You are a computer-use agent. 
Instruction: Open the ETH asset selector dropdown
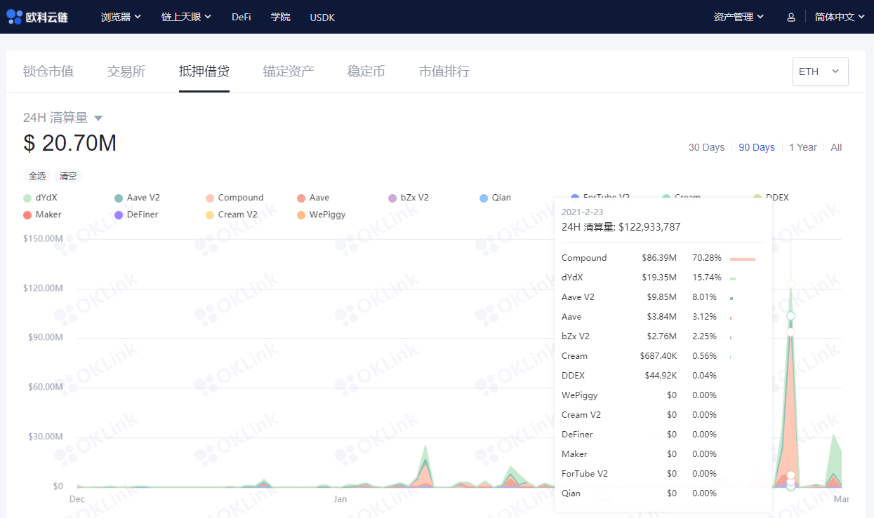[820, 71]
